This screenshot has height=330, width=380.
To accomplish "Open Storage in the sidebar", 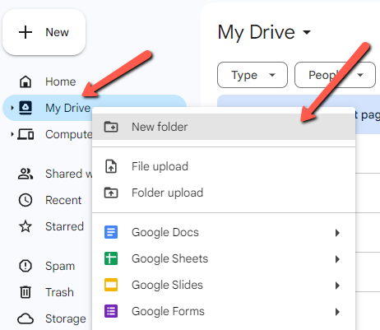I will (66, 318).
